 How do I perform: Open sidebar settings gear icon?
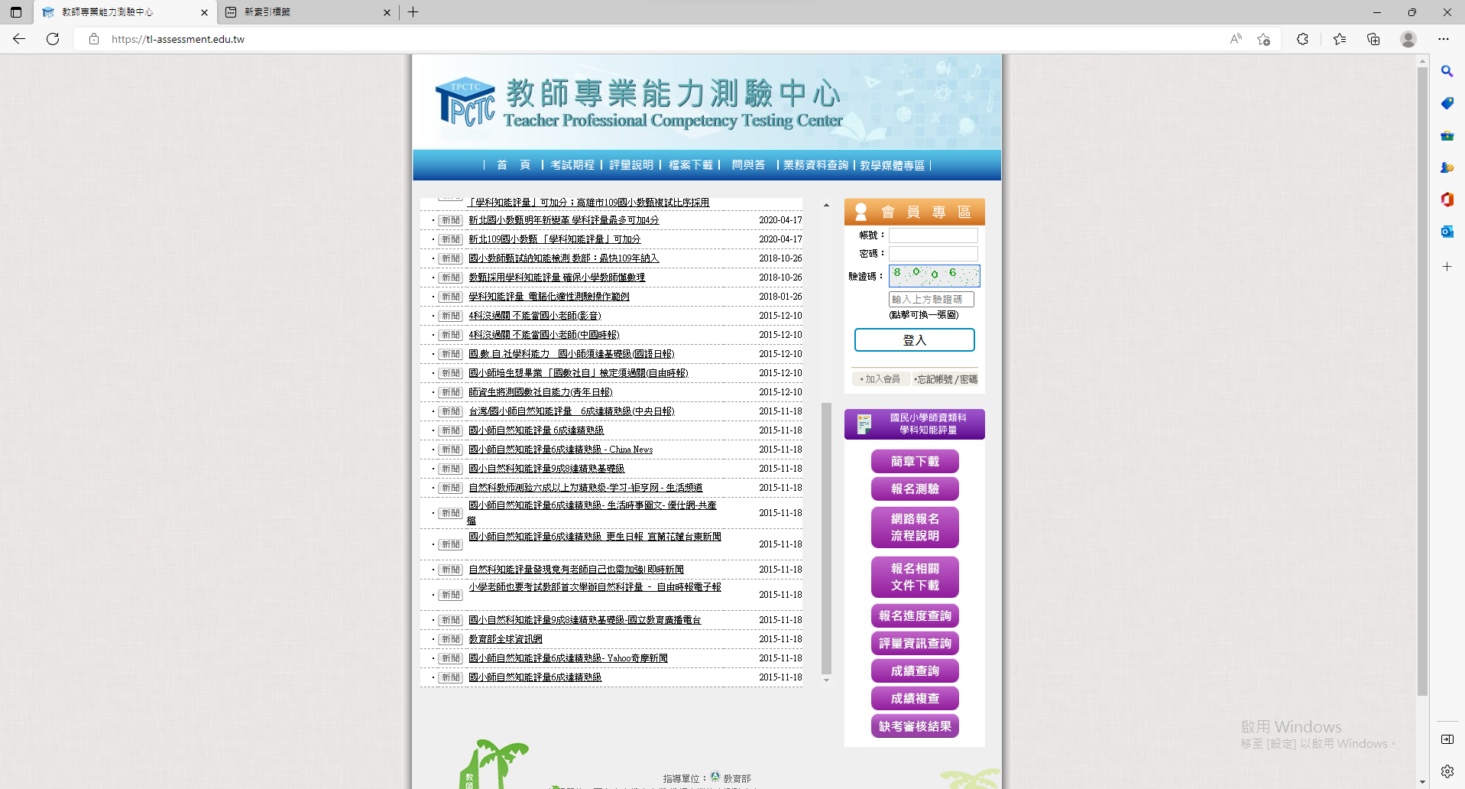[x=1447, y=771]
